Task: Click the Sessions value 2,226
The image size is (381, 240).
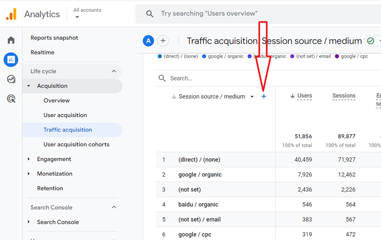Action: pyautogui.click(x=348, y=190)
